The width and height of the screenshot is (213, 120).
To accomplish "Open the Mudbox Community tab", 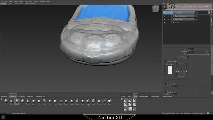I will pyautogui.click(x=31, y=4).
